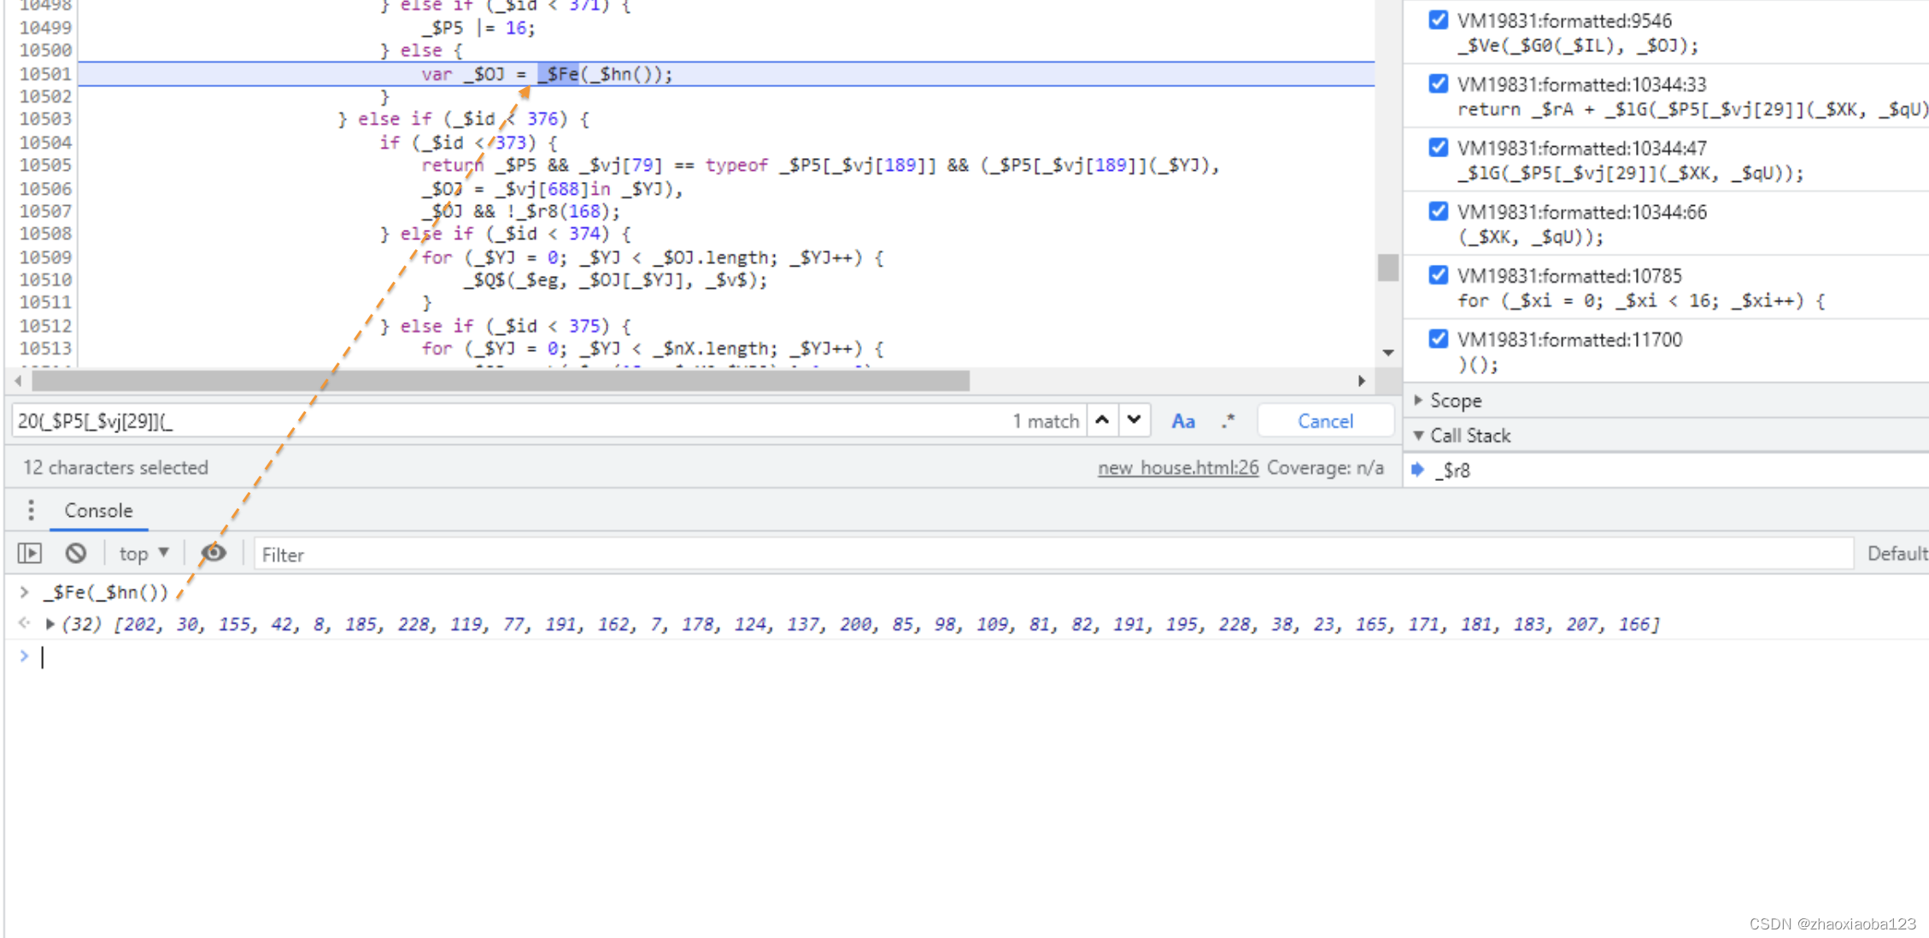Jump to the previous search match
This screenshot has width=1929, height=938.
(1103, 420)
